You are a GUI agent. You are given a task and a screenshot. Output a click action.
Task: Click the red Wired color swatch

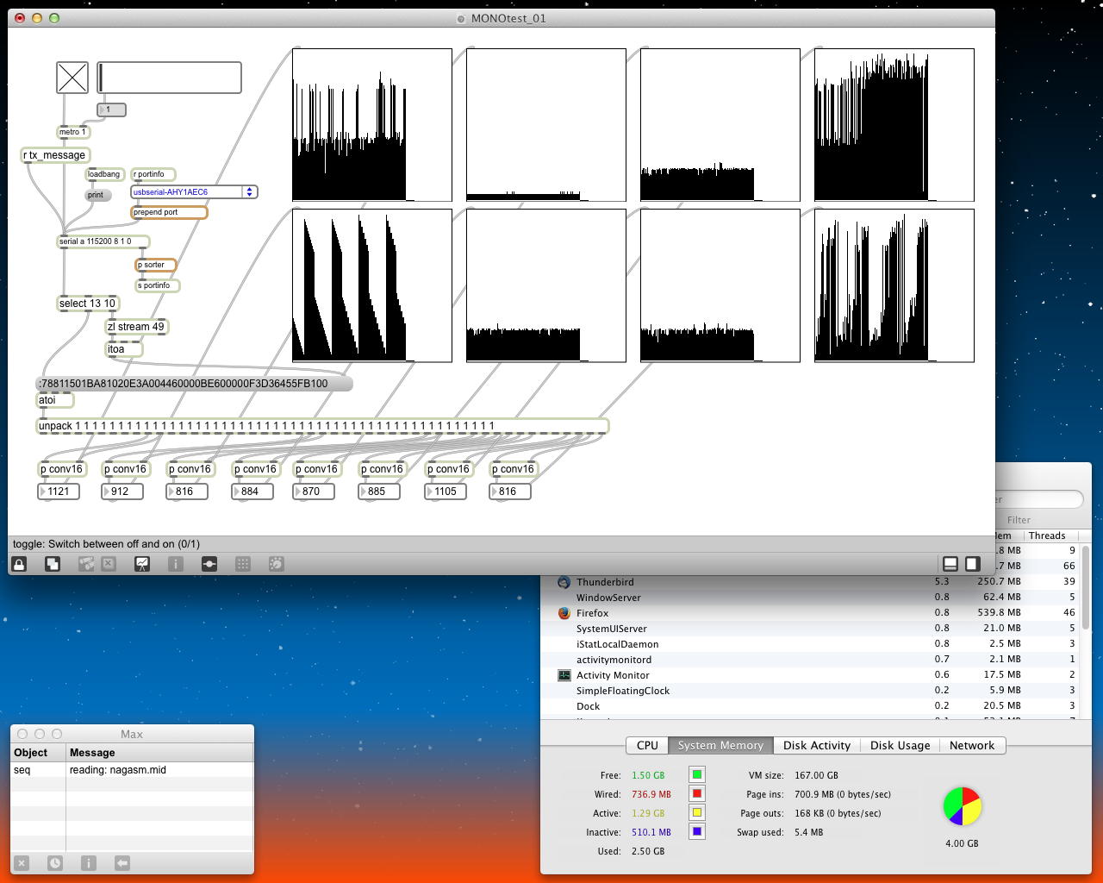697,794
